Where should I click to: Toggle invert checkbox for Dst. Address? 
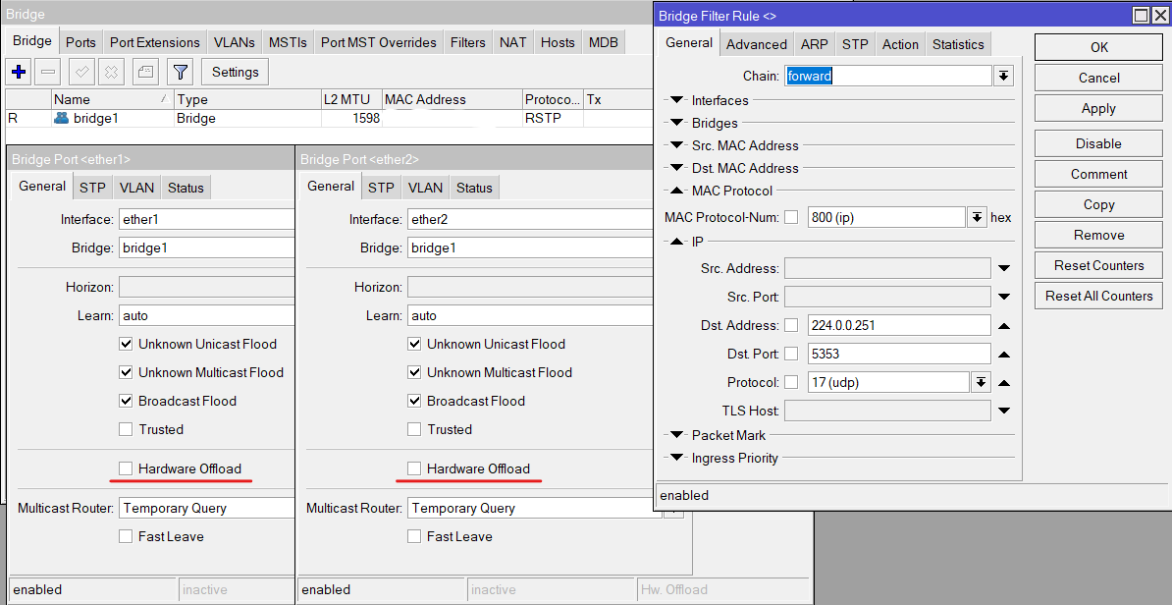(791, 325)
